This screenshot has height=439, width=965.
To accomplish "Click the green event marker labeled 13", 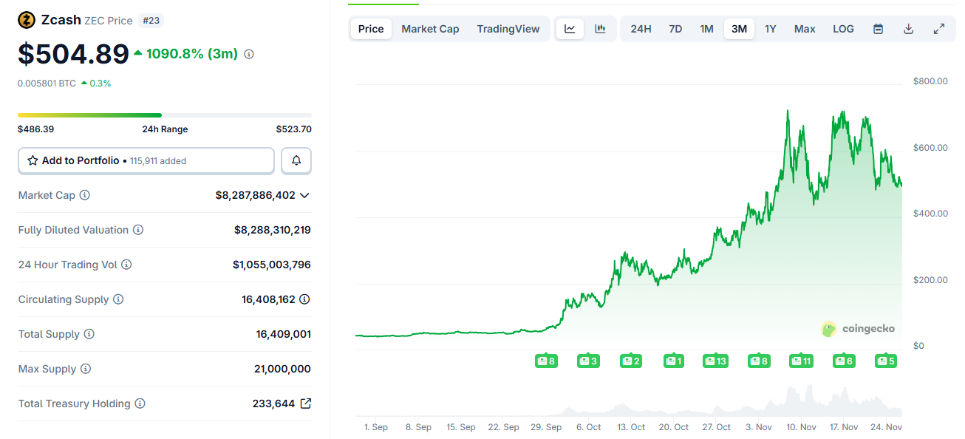I will [x=715, y=361].
